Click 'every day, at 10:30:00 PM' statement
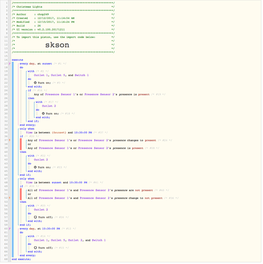The width and height of the screenshot is (263, 264). click(x=40, y=229)
